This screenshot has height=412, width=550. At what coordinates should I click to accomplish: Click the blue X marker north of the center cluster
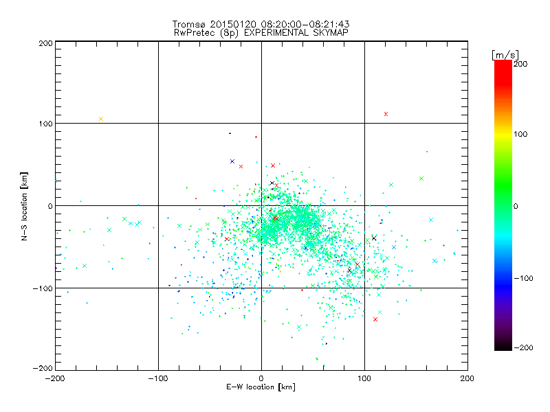coord(232,161)
